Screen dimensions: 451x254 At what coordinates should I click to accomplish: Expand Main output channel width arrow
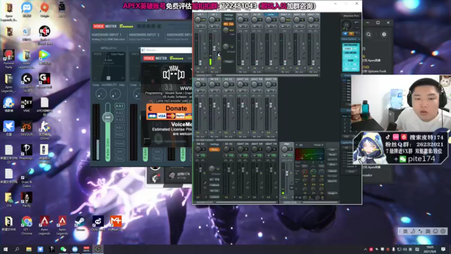[x=291, y=197]
